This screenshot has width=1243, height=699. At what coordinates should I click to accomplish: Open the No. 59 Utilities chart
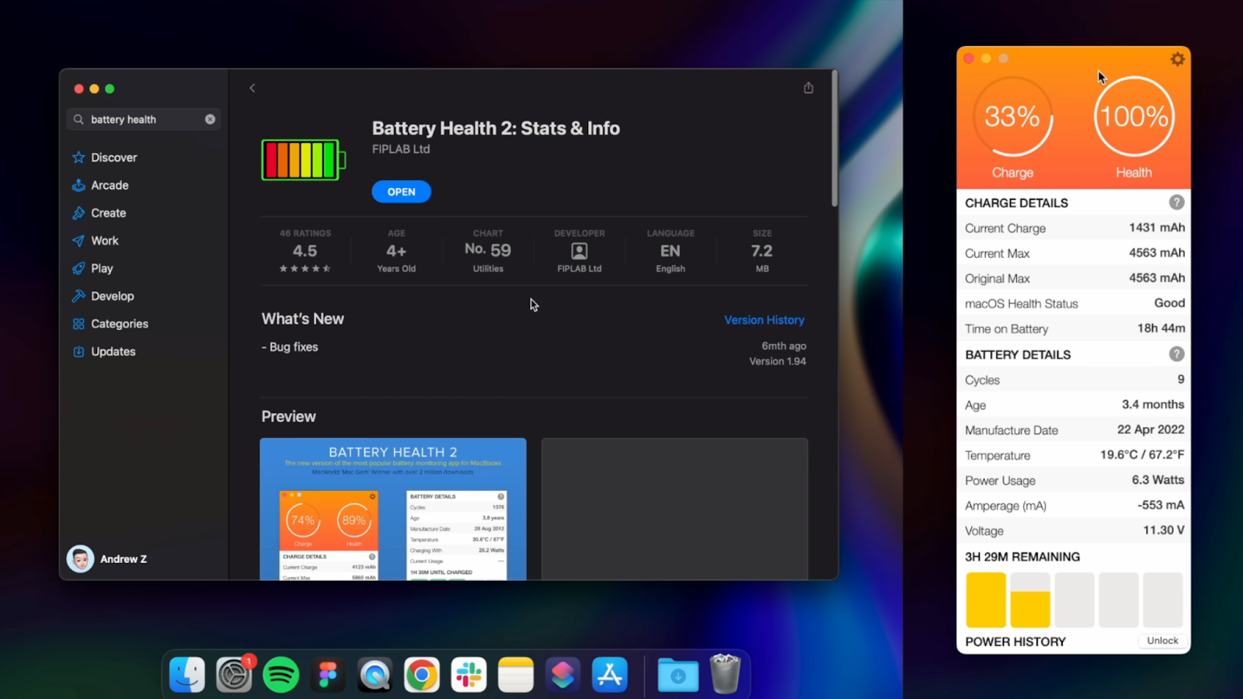488,251
